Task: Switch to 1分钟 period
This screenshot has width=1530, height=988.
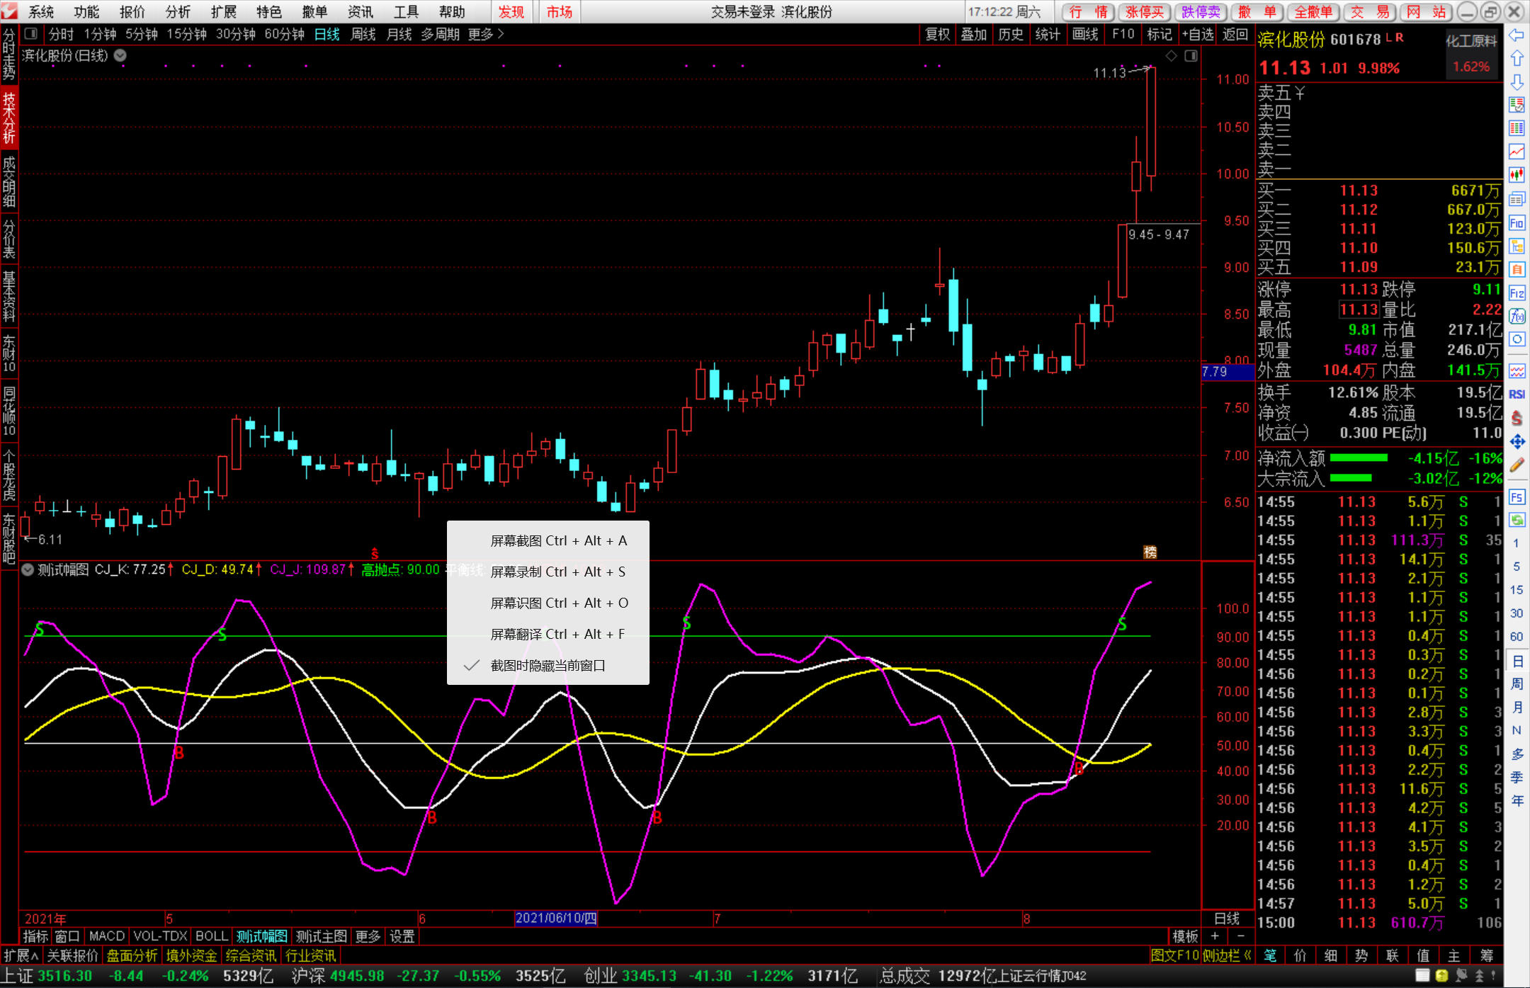Action: (x=100, y=34)
